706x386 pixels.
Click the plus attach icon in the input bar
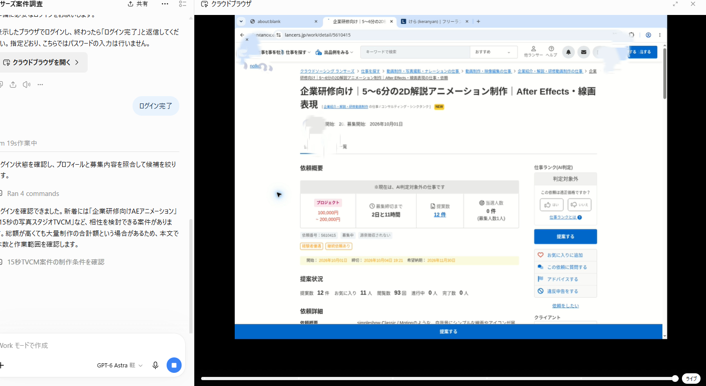pyautogui.click(x=1, y=365)
